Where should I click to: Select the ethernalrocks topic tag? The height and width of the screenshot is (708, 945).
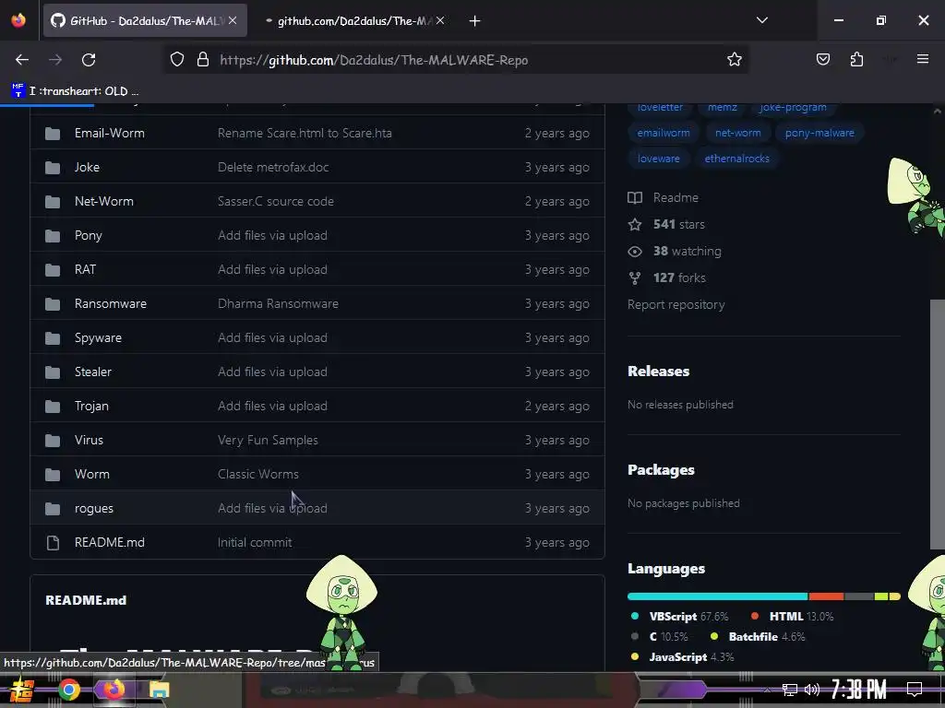coord(736,159)
